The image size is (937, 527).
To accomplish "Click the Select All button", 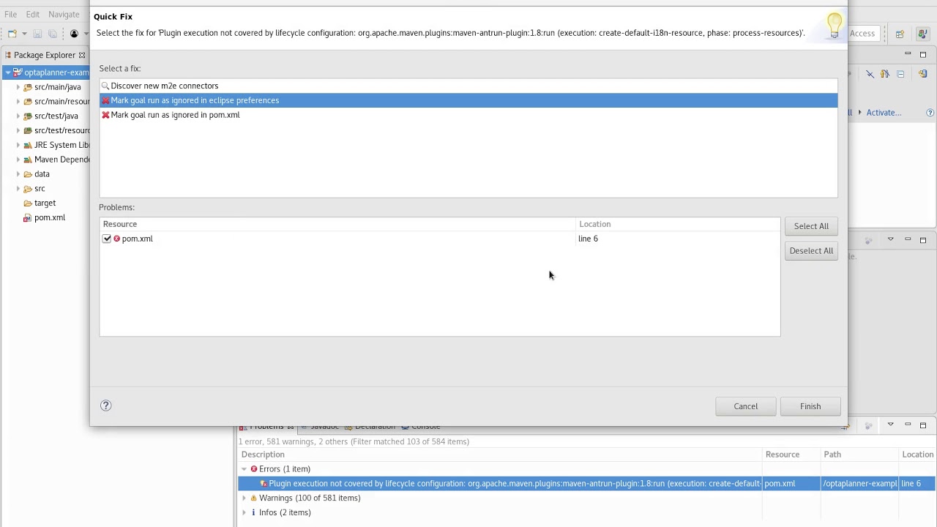I will [x=811, y=226].
